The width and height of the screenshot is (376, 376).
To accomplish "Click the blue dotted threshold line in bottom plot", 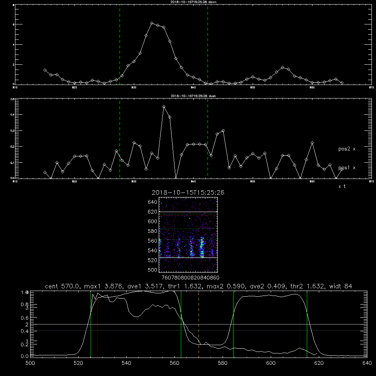I will [199, 331].
